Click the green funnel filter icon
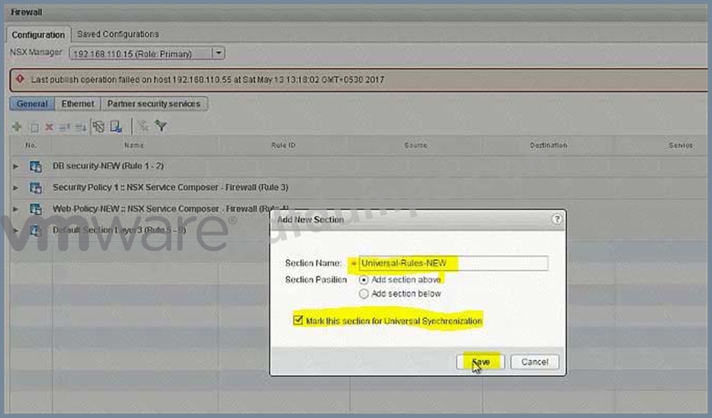This screenshot has height=418, width=712. click(161, 126)
